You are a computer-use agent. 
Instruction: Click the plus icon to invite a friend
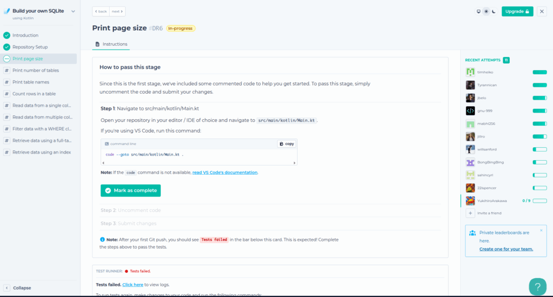tap(470, 213)
